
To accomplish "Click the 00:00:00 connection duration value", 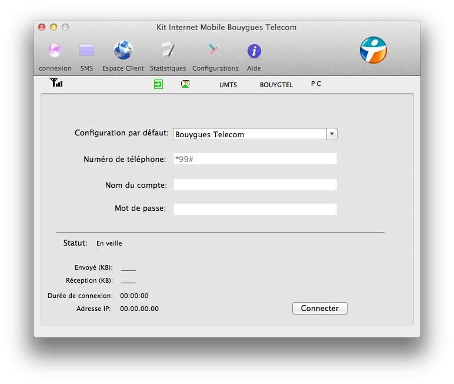I will (x=134, y=296).
